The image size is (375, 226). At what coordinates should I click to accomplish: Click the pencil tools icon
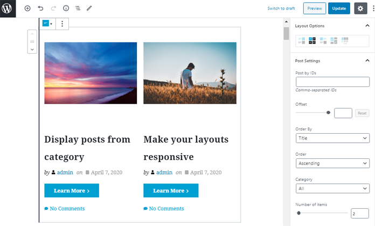(x=89, y=9)
